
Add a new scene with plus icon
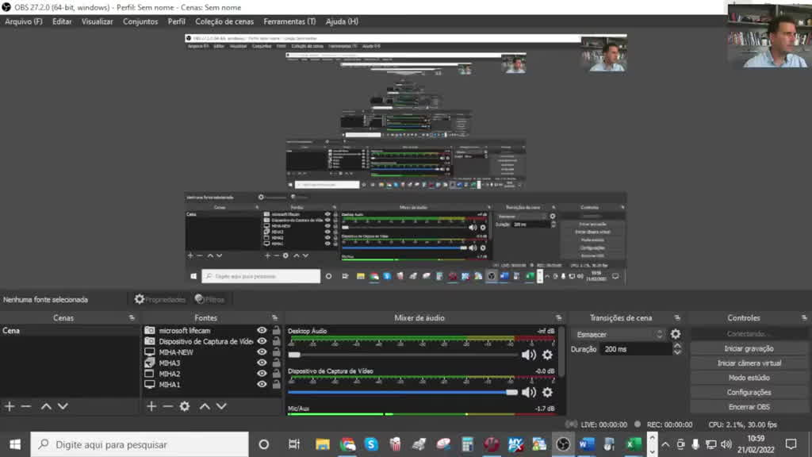[x=10, y=406]
